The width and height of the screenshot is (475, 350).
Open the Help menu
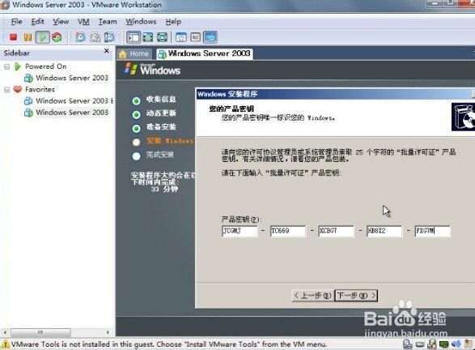click(173, 22)
